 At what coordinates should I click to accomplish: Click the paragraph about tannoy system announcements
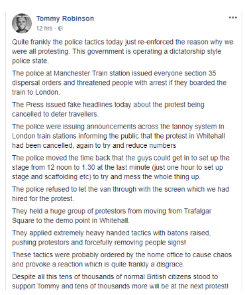(119, 136)
